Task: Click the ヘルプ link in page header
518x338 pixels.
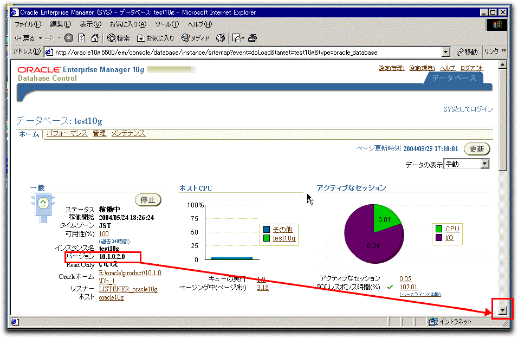Action: click(x=448, y=68)
